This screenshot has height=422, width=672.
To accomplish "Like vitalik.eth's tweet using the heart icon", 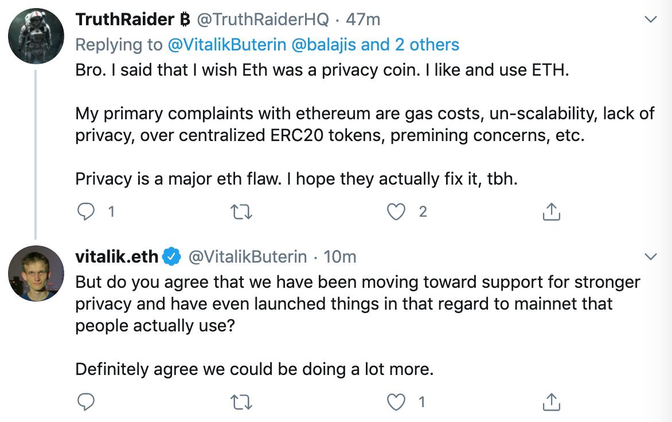I will click(x=396, y=402).
